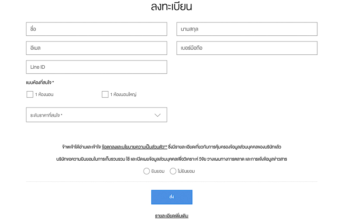345x222 pixels.
Task: Click the chevron arrow in price dropdown
Action: [x=157, y=115]
